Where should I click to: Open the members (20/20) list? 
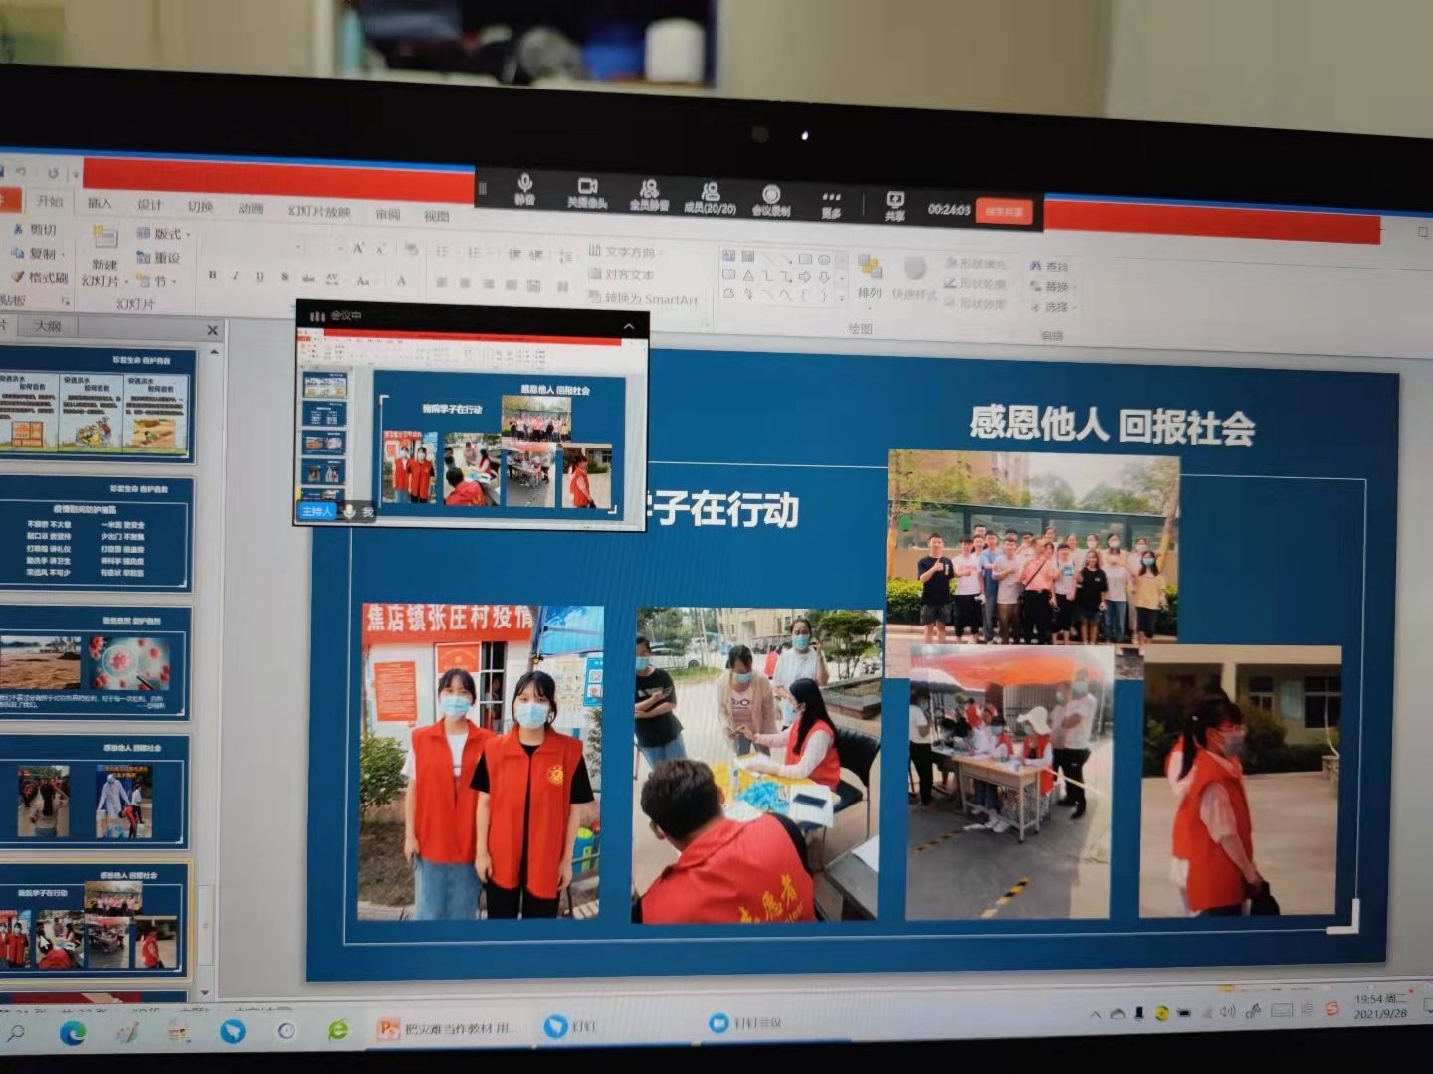pyautogui.click(x=710, y=196)
